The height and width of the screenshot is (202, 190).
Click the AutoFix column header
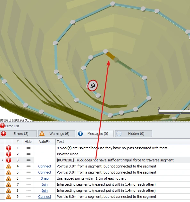click(x=45, y=142)
